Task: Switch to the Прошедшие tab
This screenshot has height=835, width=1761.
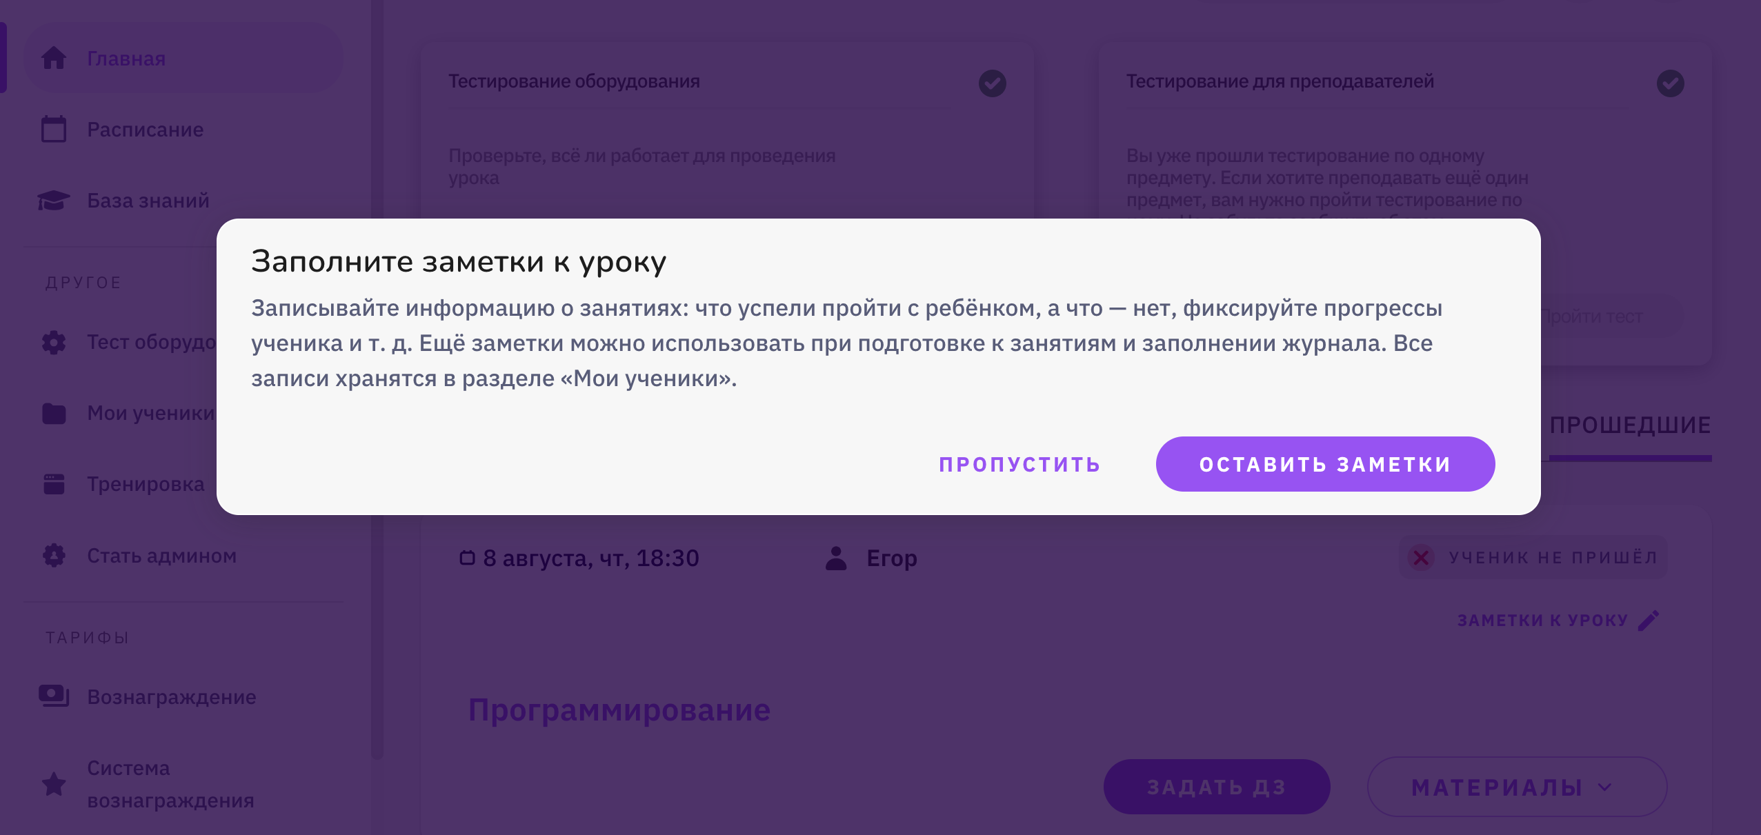Action: point(1631,425)
